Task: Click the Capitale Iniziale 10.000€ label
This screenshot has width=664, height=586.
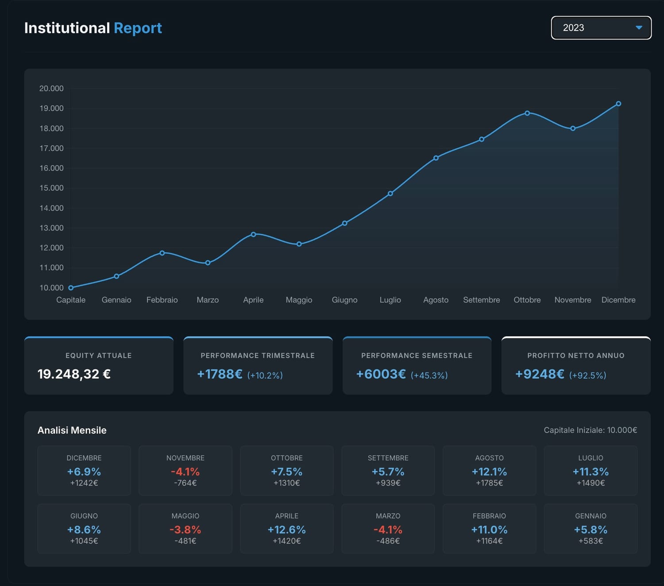Action: 591,430
